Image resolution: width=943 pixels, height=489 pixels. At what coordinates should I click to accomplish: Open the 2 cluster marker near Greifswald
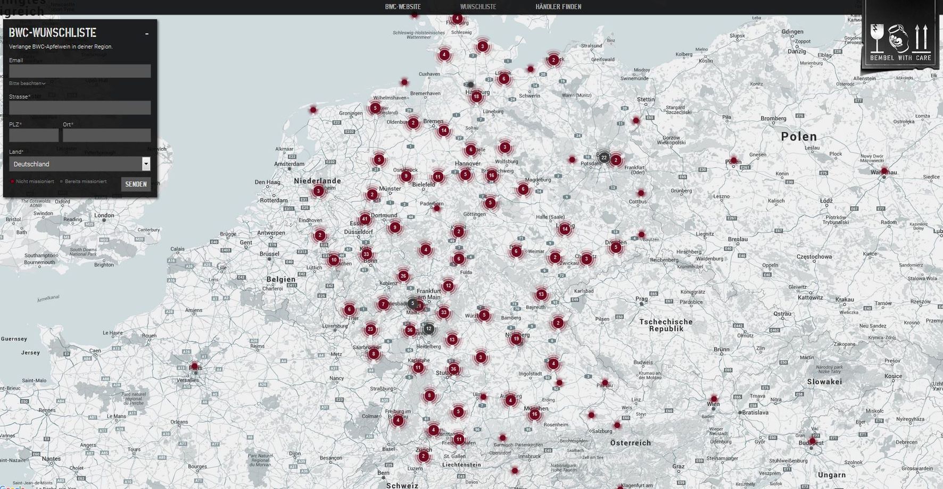553,60
